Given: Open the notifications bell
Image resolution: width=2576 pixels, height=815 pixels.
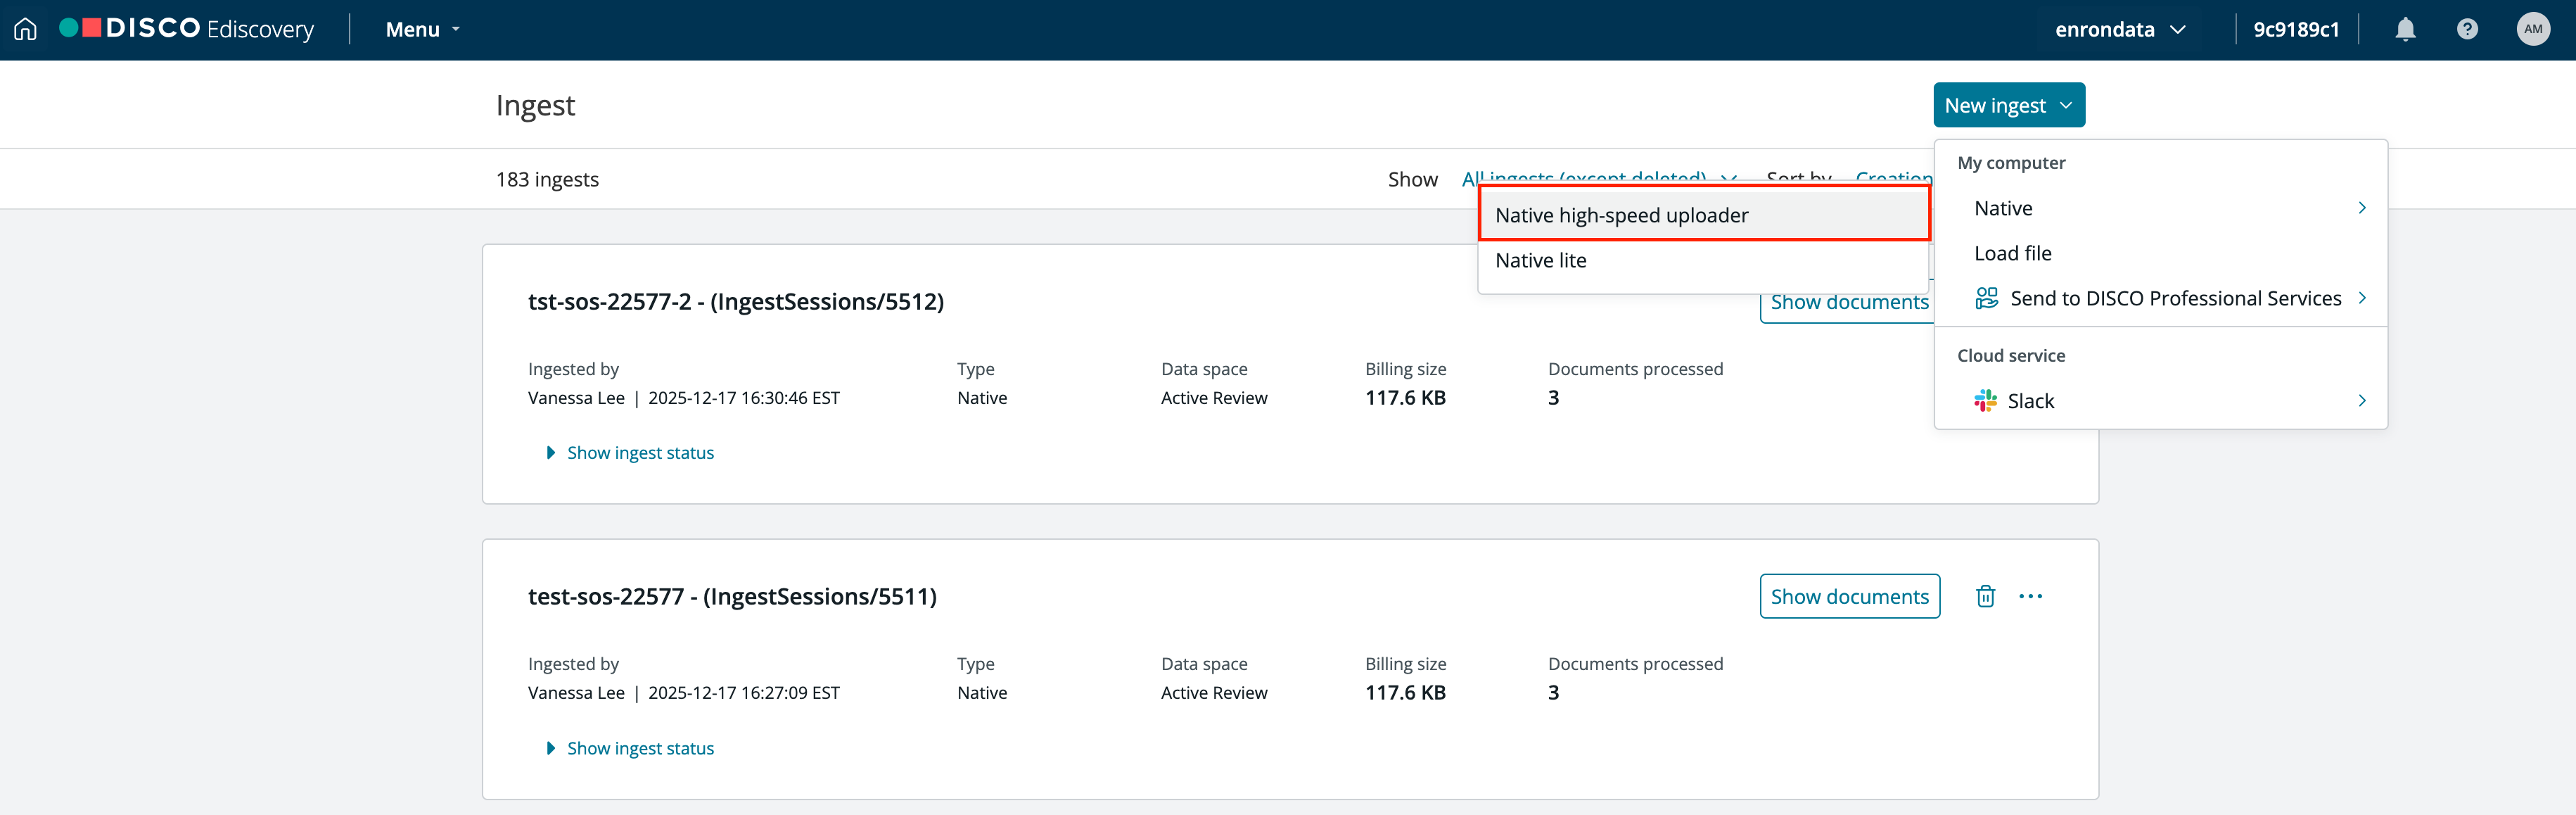Looking at the screenshot, I should tap(2405, 29).
